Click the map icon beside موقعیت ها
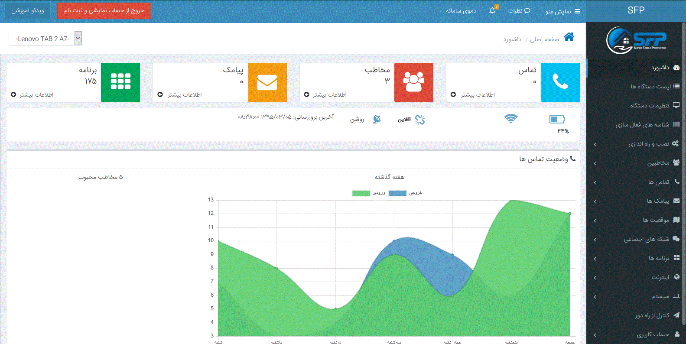Image resolution: width=686 pixels, height=344 pixels. click(x=676, y=220)
